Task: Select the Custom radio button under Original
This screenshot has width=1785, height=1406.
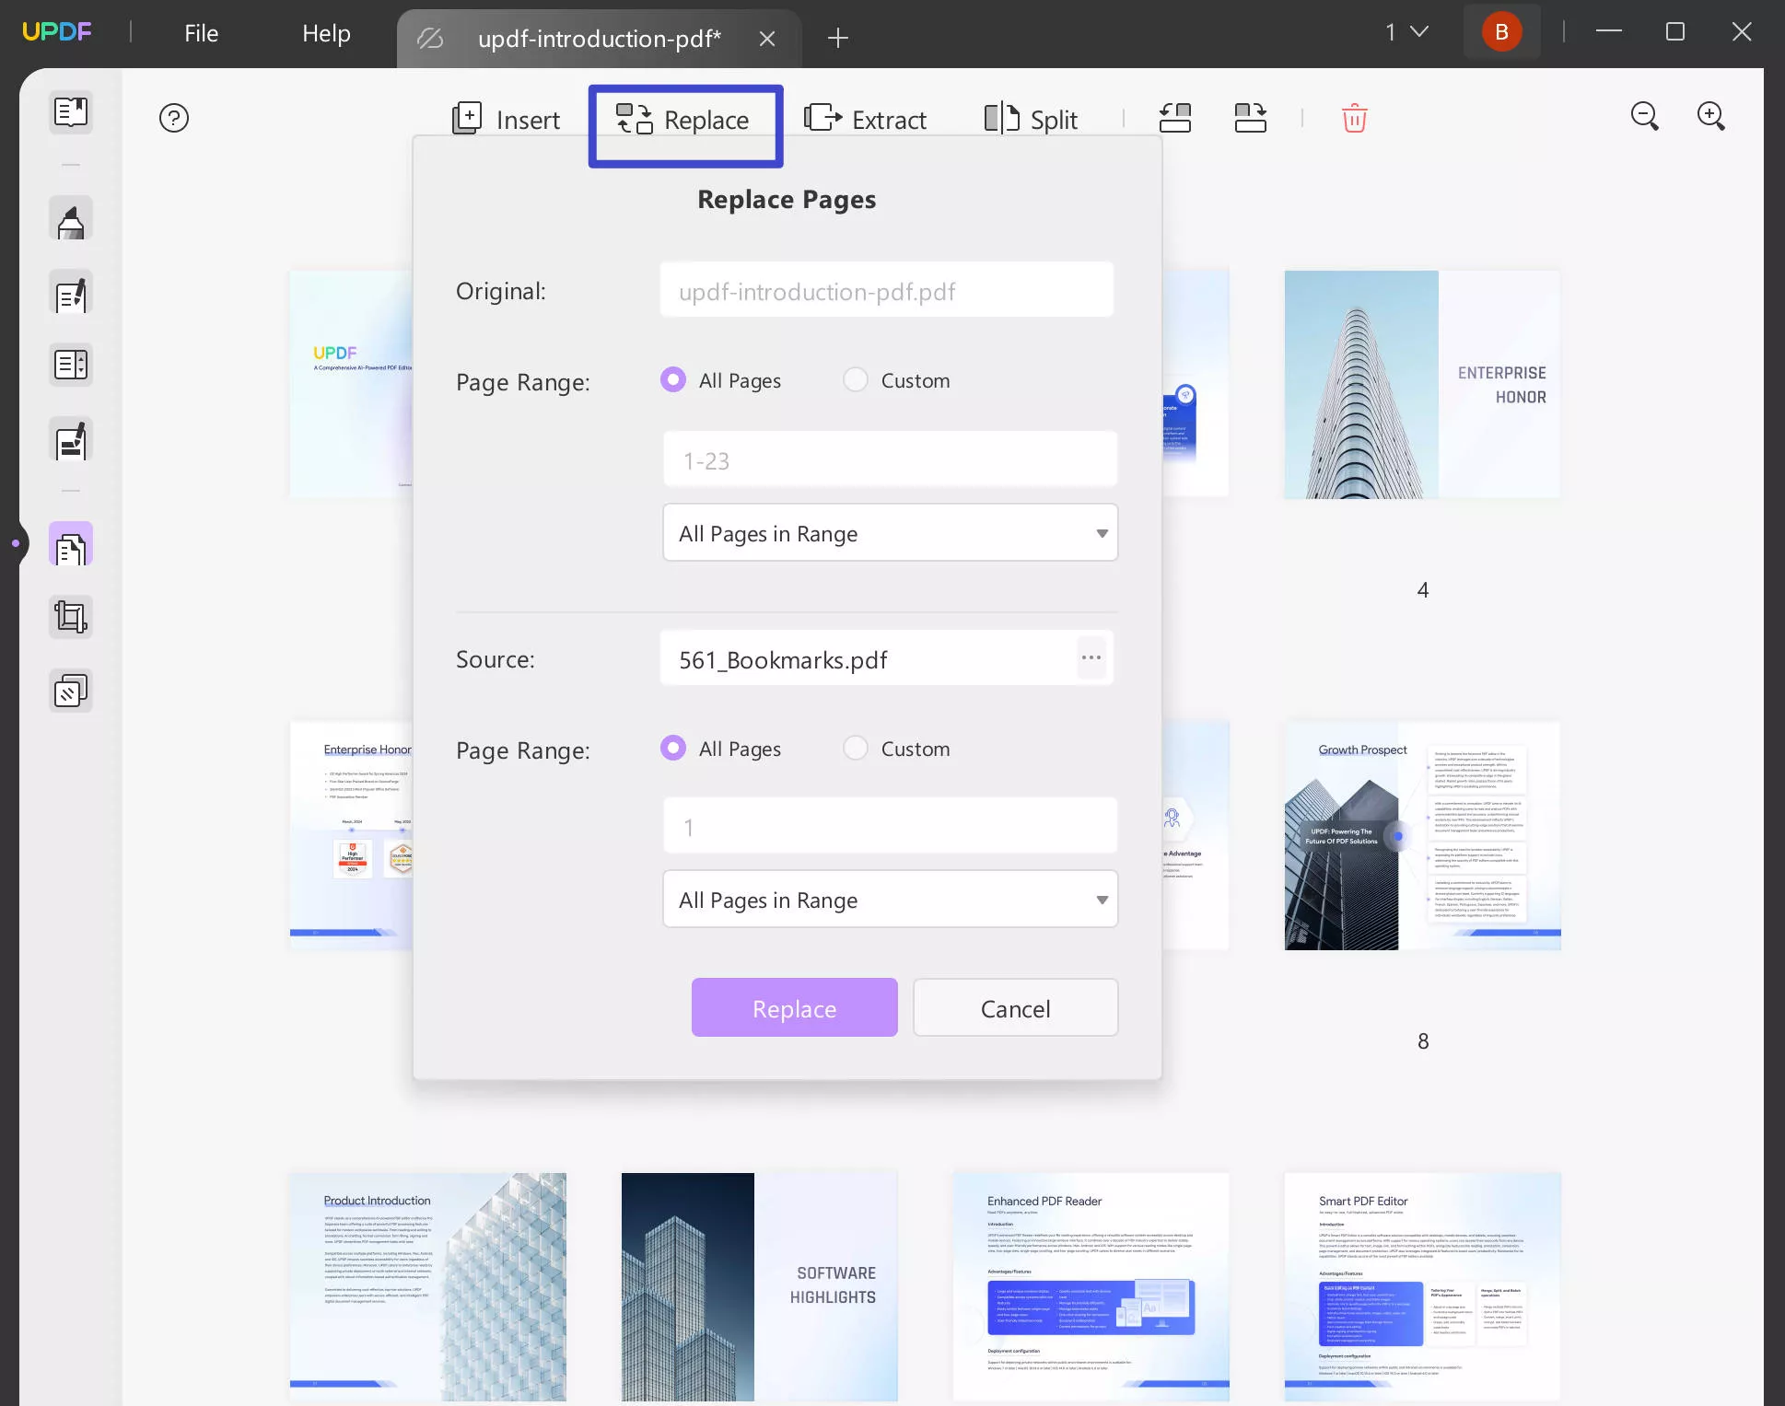Action: (x=855, y=379)
